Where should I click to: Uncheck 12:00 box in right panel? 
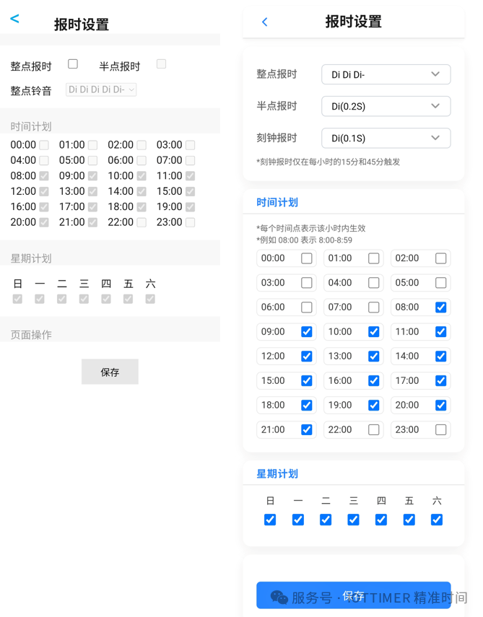pyautogui.click(x=307, y=356)
